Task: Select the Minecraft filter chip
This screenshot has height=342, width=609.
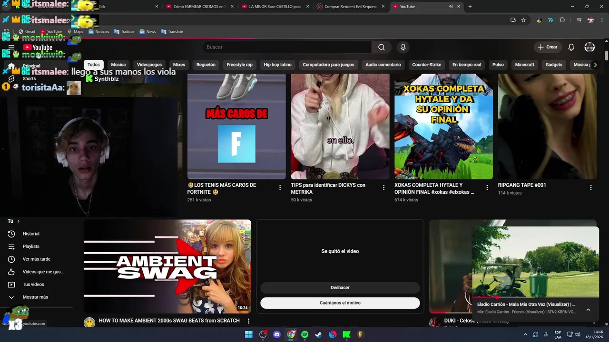Action: pos(525,65)
